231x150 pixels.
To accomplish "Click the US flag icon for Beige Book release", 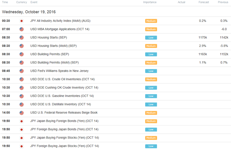I will (x=21, y=113).
